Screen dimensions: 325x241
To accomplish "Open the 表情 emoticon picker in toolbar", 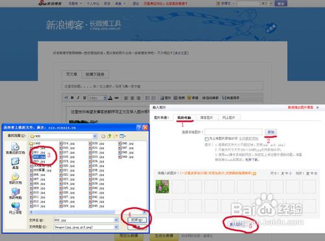I will click(x=192, y=98).
